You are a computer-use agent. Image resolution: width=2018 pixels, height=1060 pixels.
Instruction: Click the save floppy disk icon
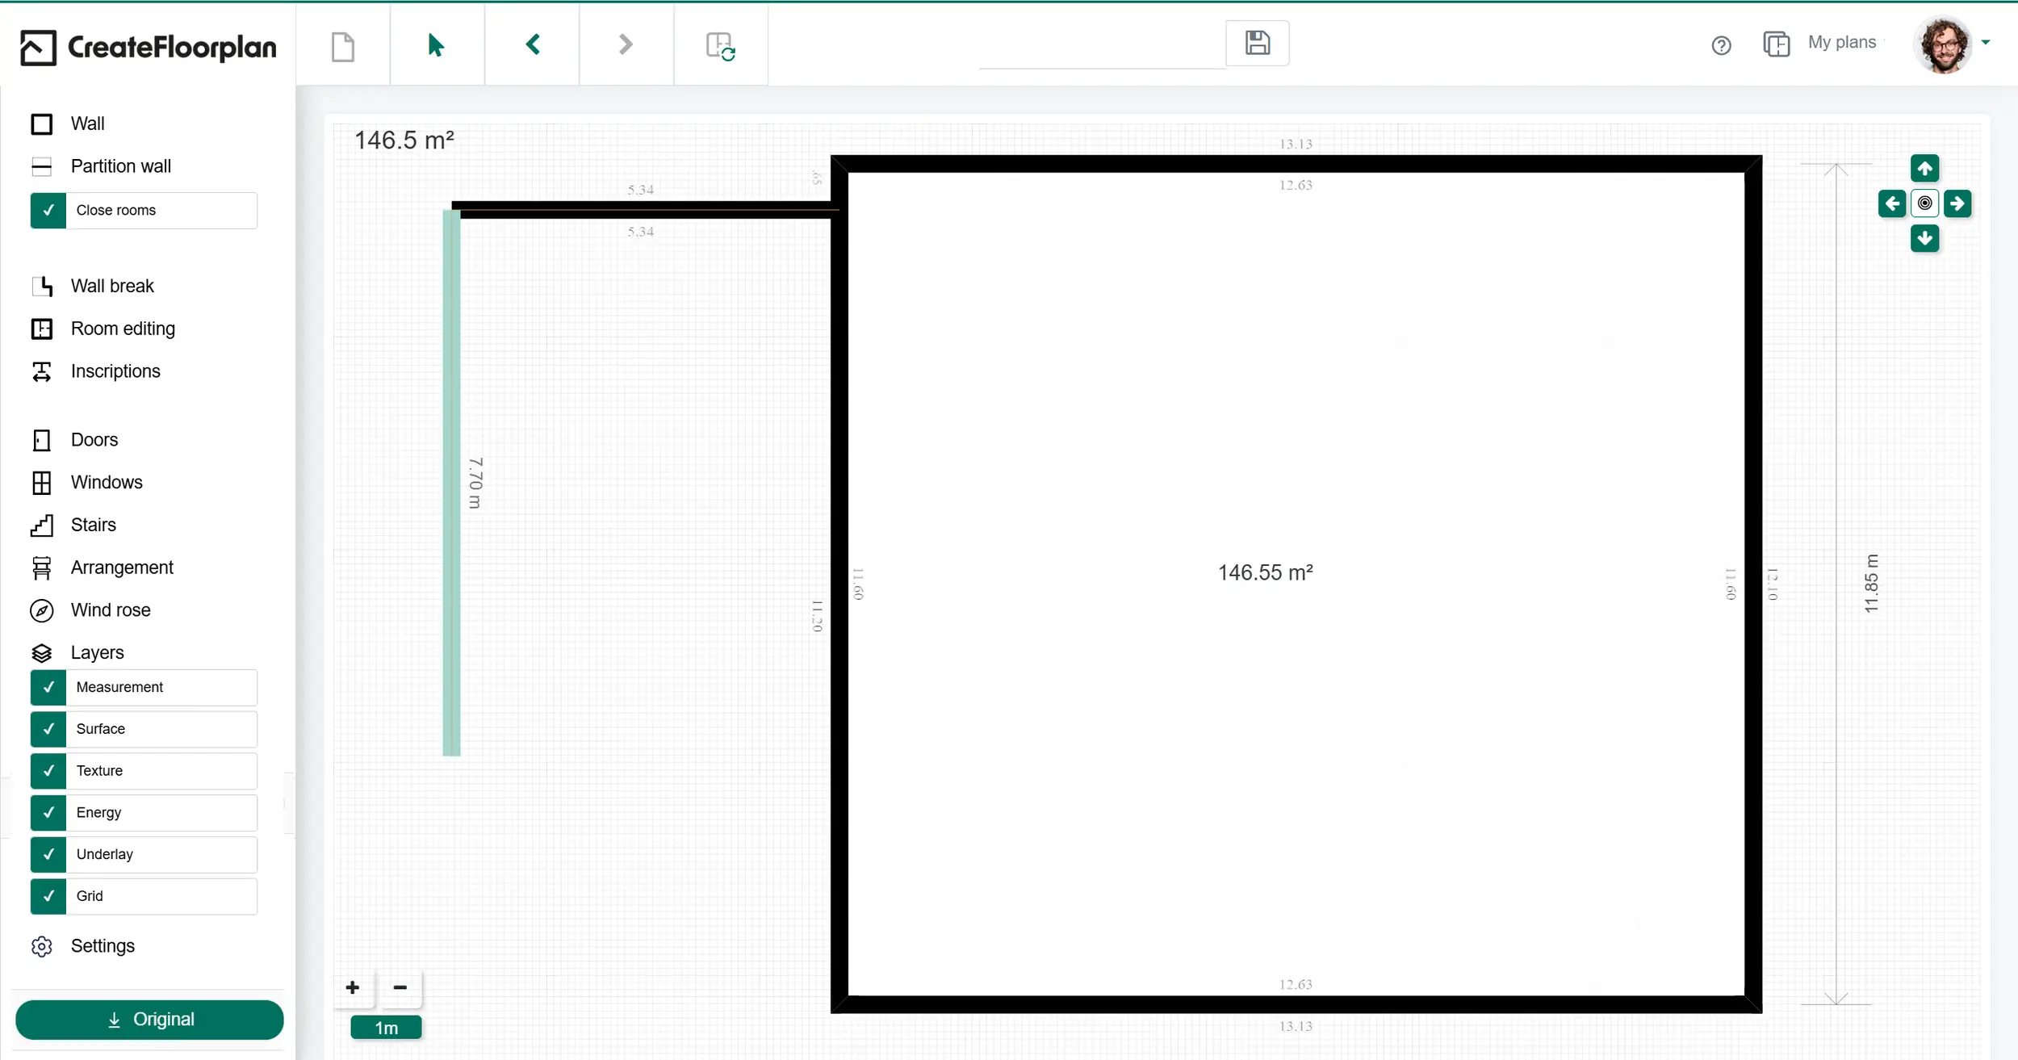click(x=1257, y=43)
